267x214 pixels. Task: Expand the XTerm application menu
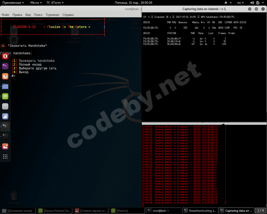pyautogui.click(x=55, y=3)
